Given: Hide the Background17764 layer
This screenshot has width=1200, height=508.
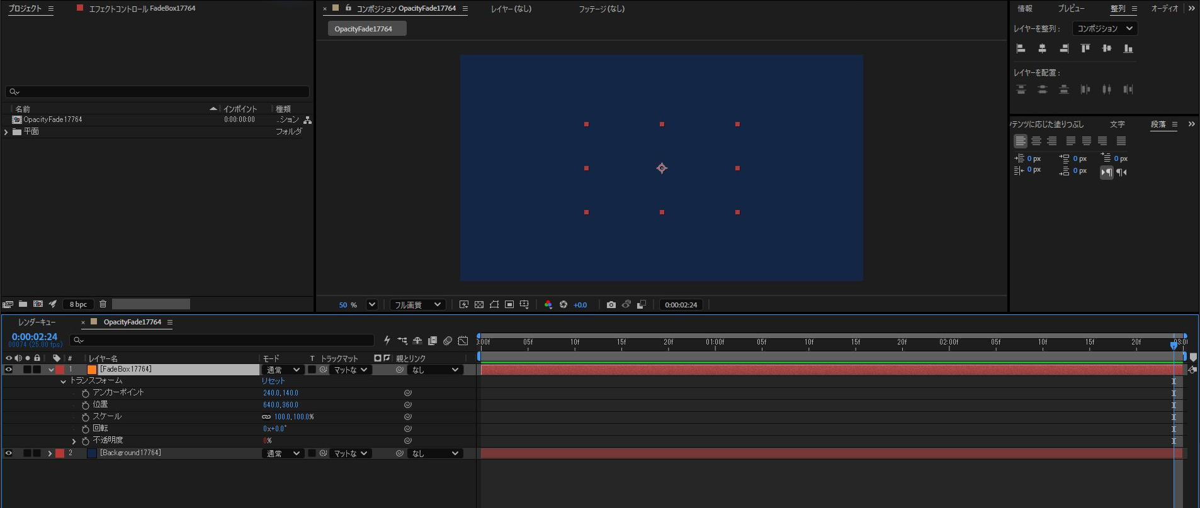Looking at the screenshot, I should 9,453.
